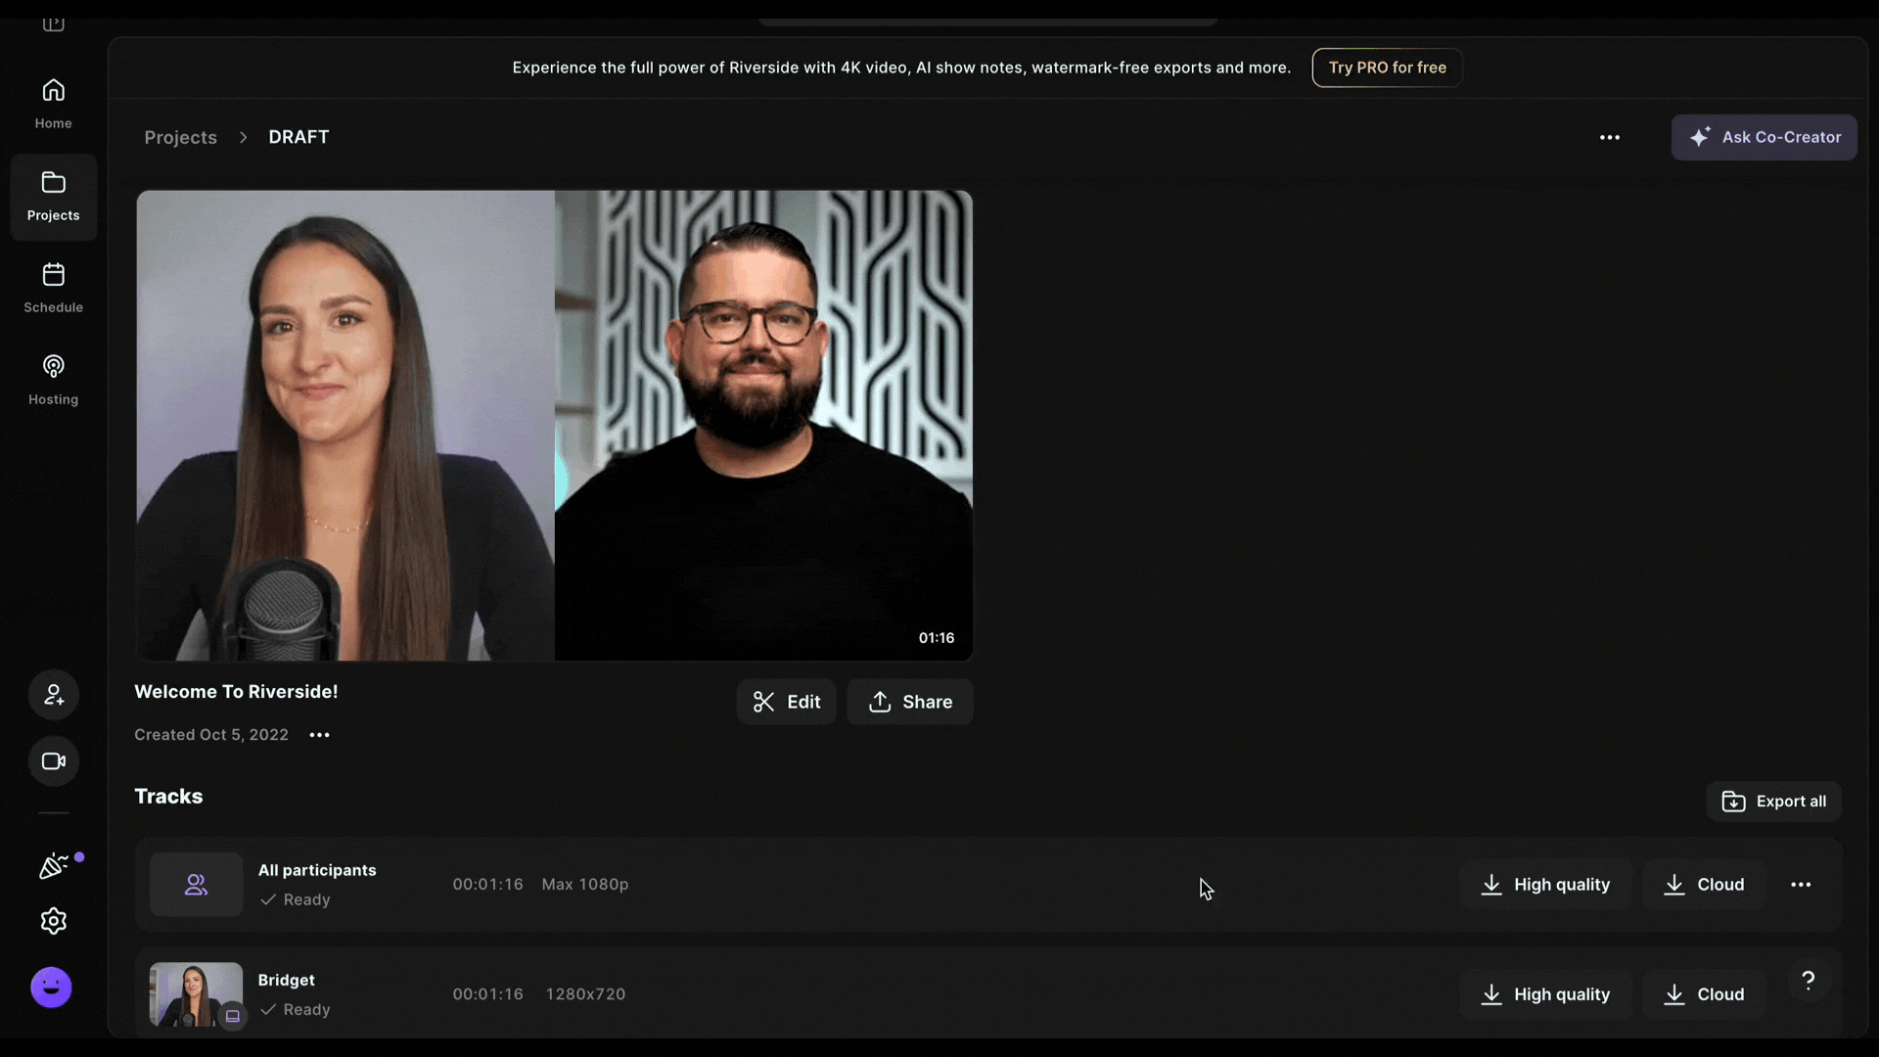Go back to Projects breadcrumb
1879x1057 pixels.
(180, 138)
